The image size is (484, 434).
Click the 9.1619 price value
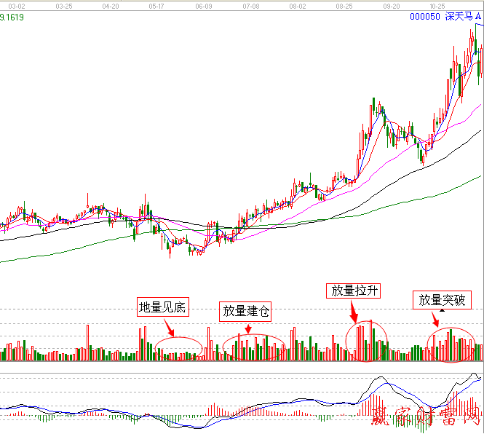(x=12, y=16)
